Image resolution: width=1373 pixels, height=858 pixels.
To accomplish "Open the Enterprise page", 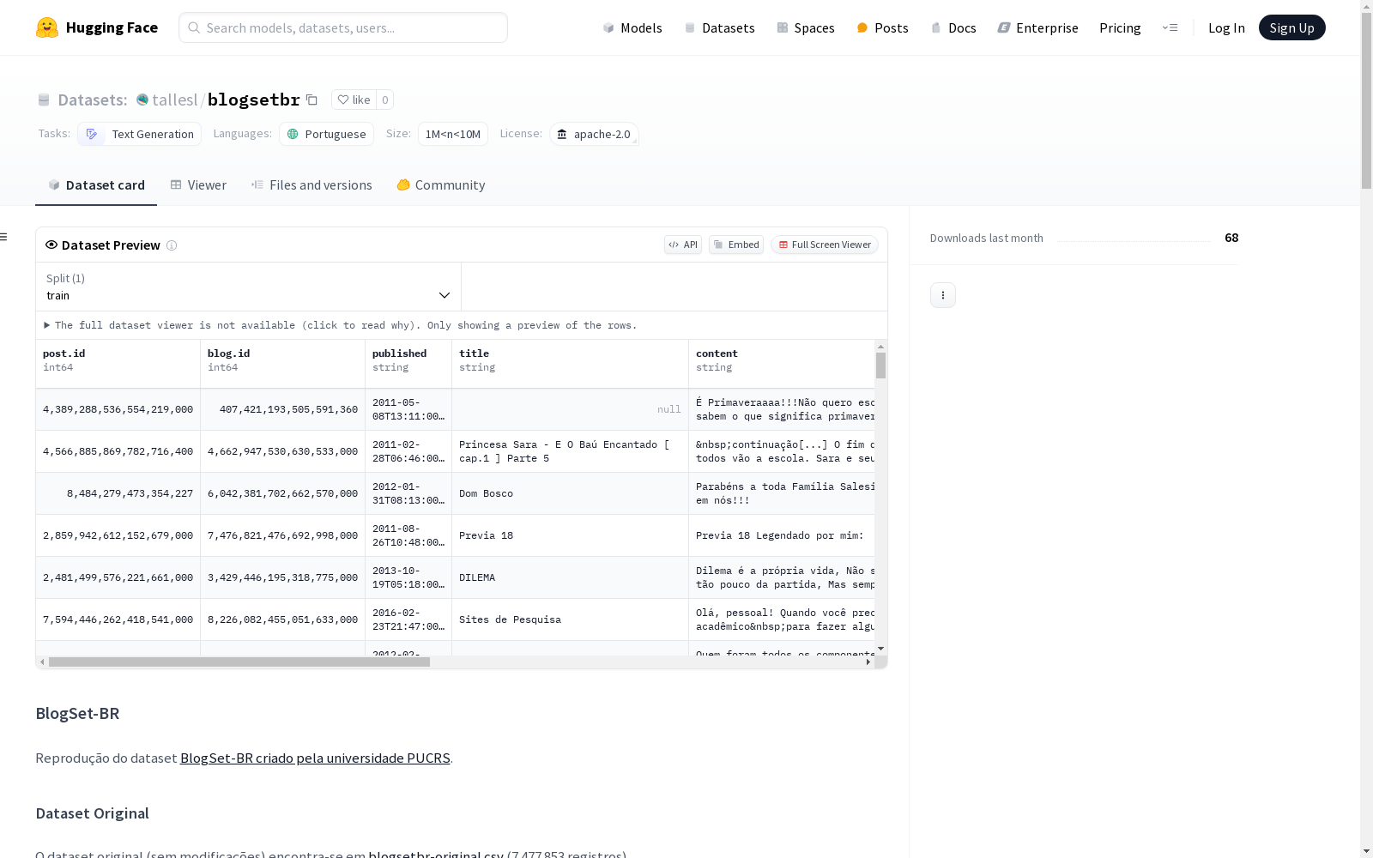I will click(1037, 27).
